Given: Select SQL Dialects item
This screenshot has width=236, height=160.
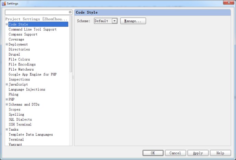Looking at the screenshot, I should [x=20, y=119].
